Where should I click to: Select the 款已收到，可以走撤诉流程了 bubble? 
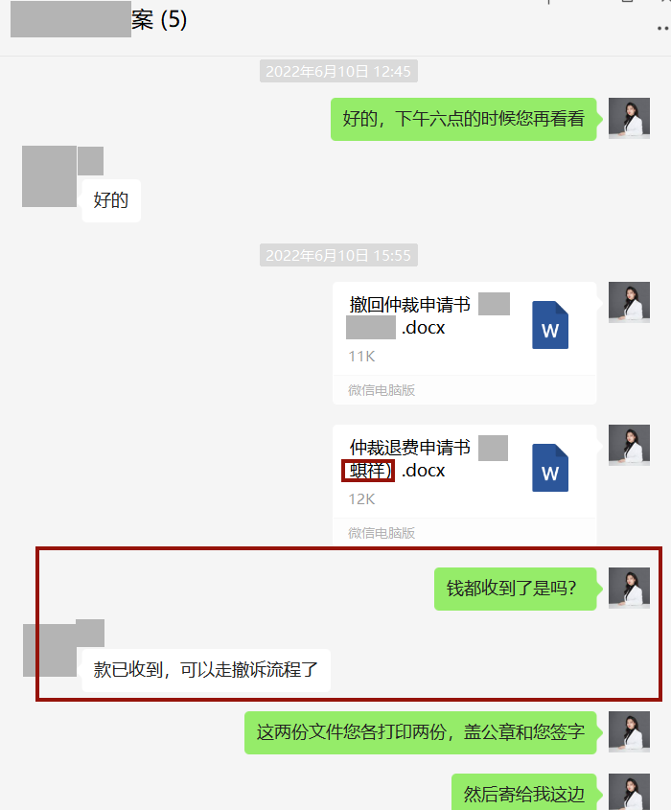click(x=206, y=670)
